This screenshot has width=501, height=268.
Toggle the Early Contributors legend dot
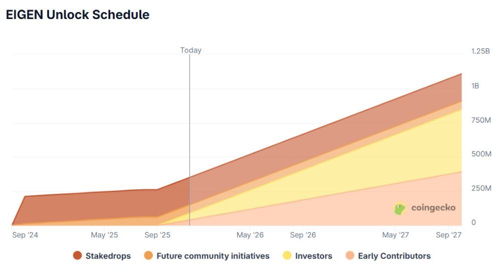point(350,256)
